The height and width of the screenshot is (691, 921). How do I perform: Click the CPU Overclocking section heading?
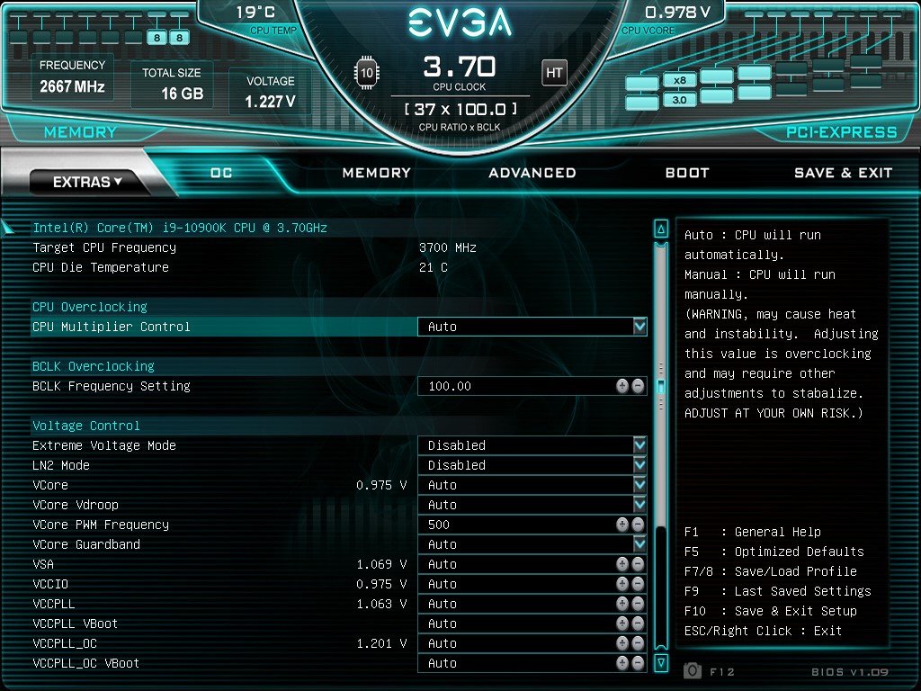[90, 307]
